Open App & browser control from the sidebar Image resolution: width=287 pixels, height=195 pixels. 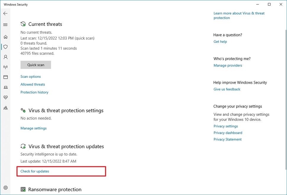(x=5, y=77)
